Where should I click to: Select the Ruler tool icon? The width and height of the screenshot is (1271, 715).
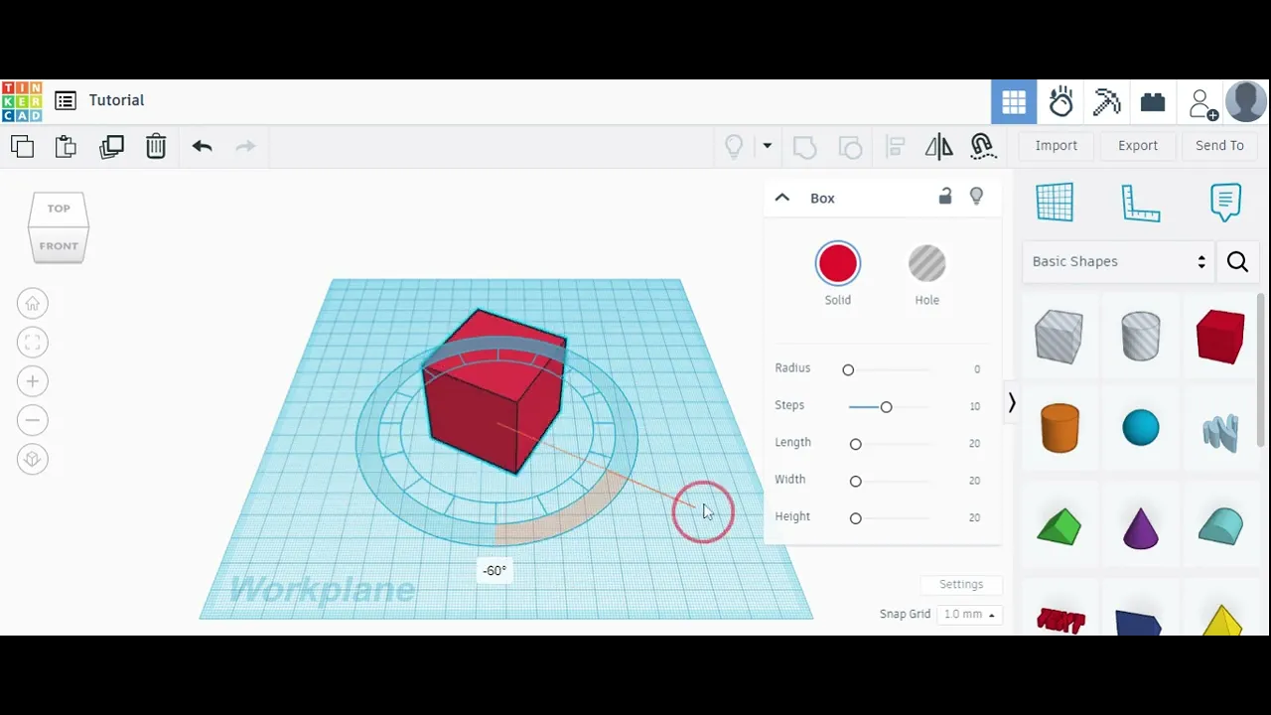tap(1140, 203)
